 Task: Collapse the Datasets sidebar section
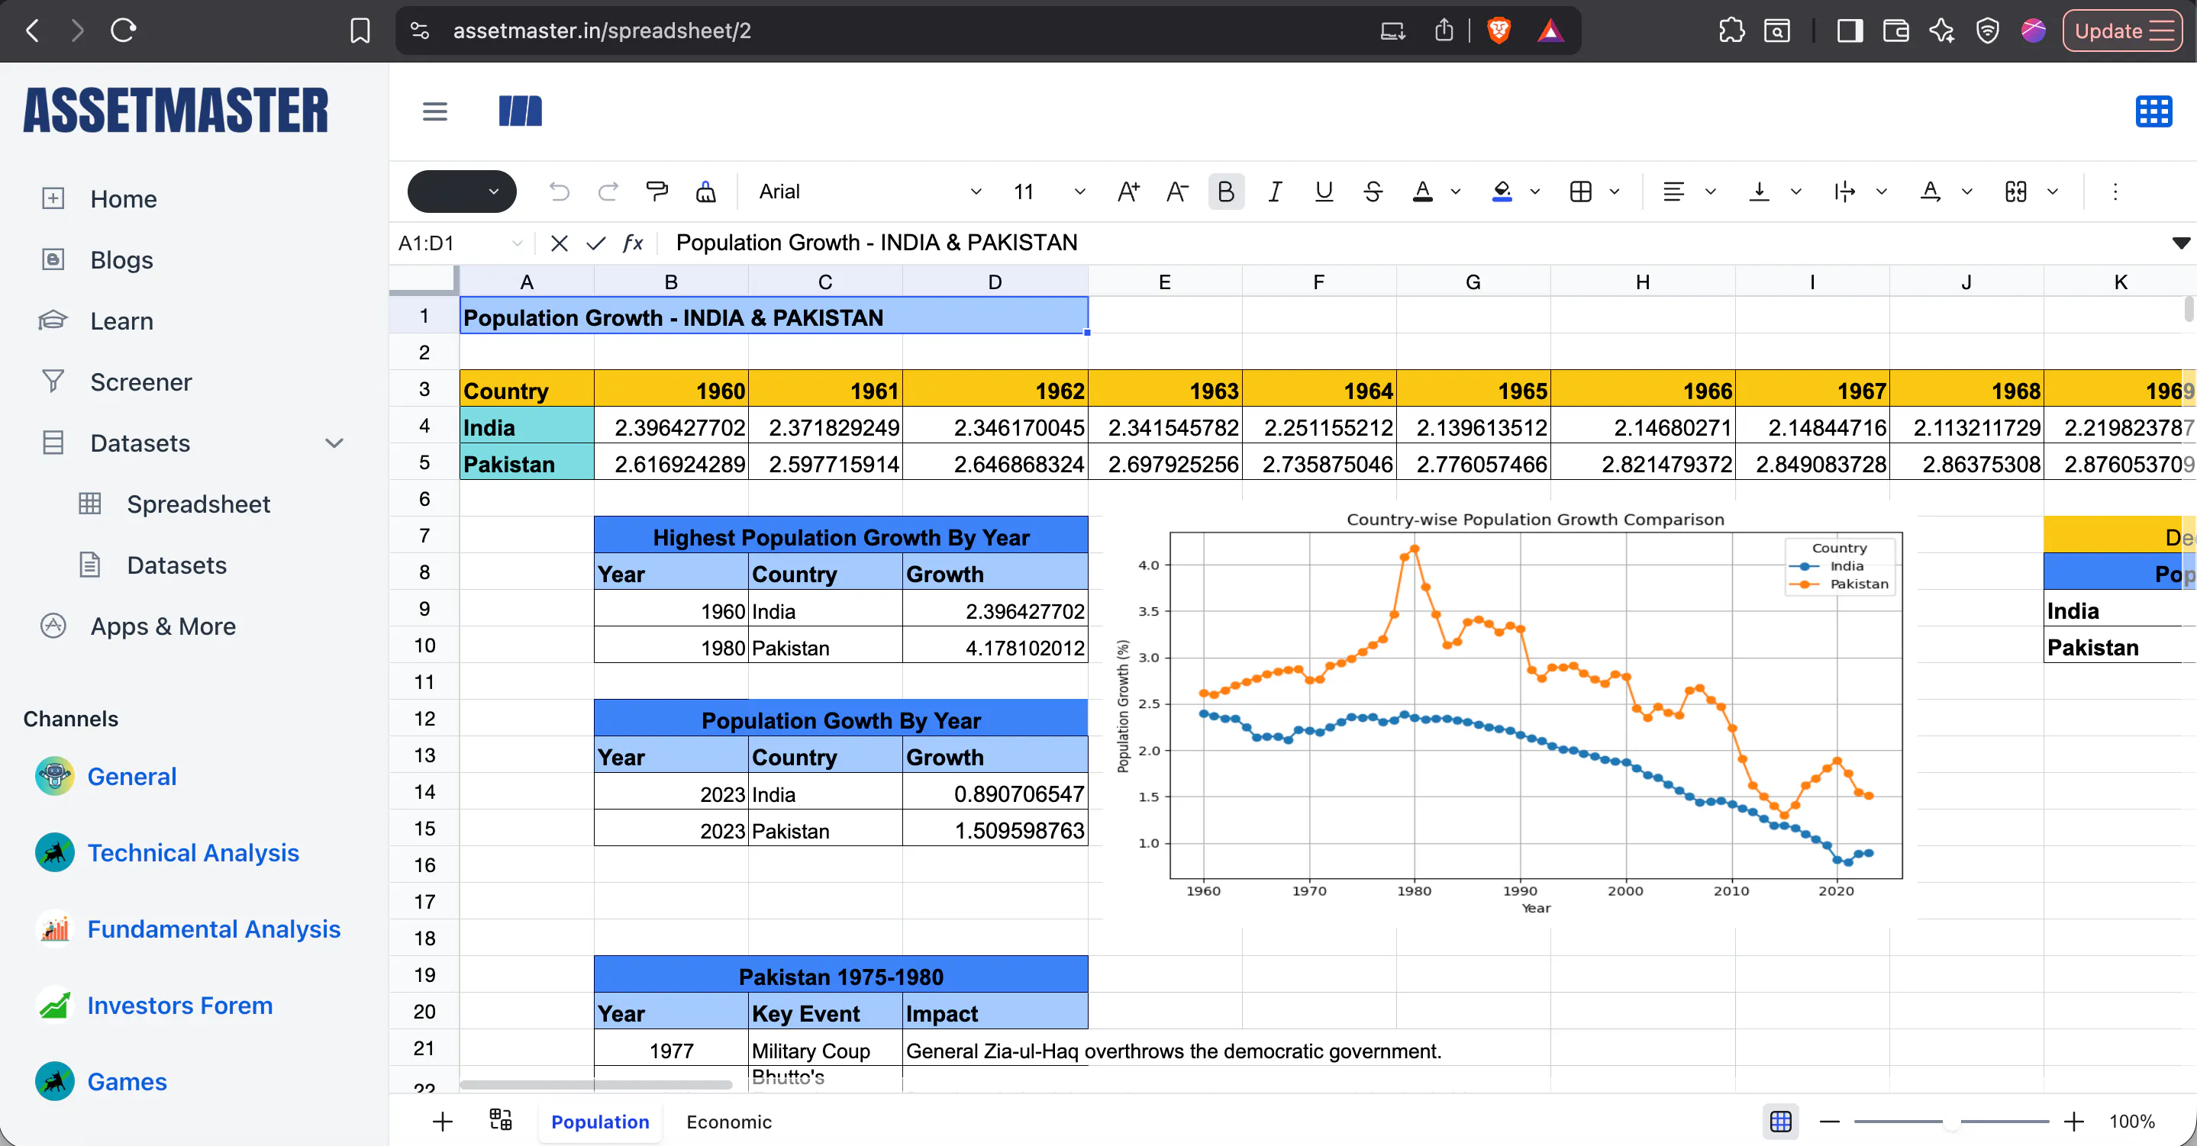334,443
